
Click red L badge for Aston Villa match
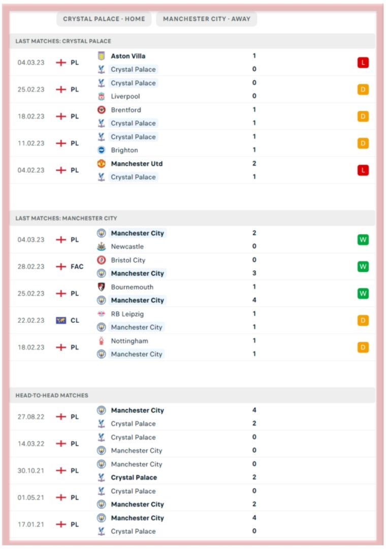tap(363, 63)
